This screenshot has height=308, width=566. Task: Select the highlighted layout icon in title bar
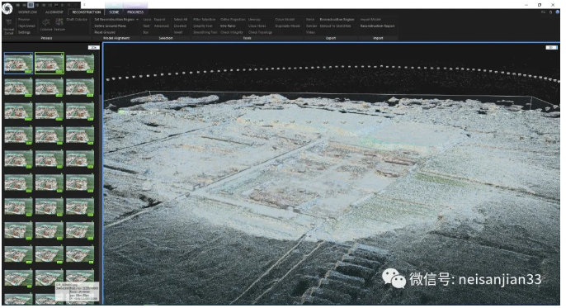pos(31,5)
